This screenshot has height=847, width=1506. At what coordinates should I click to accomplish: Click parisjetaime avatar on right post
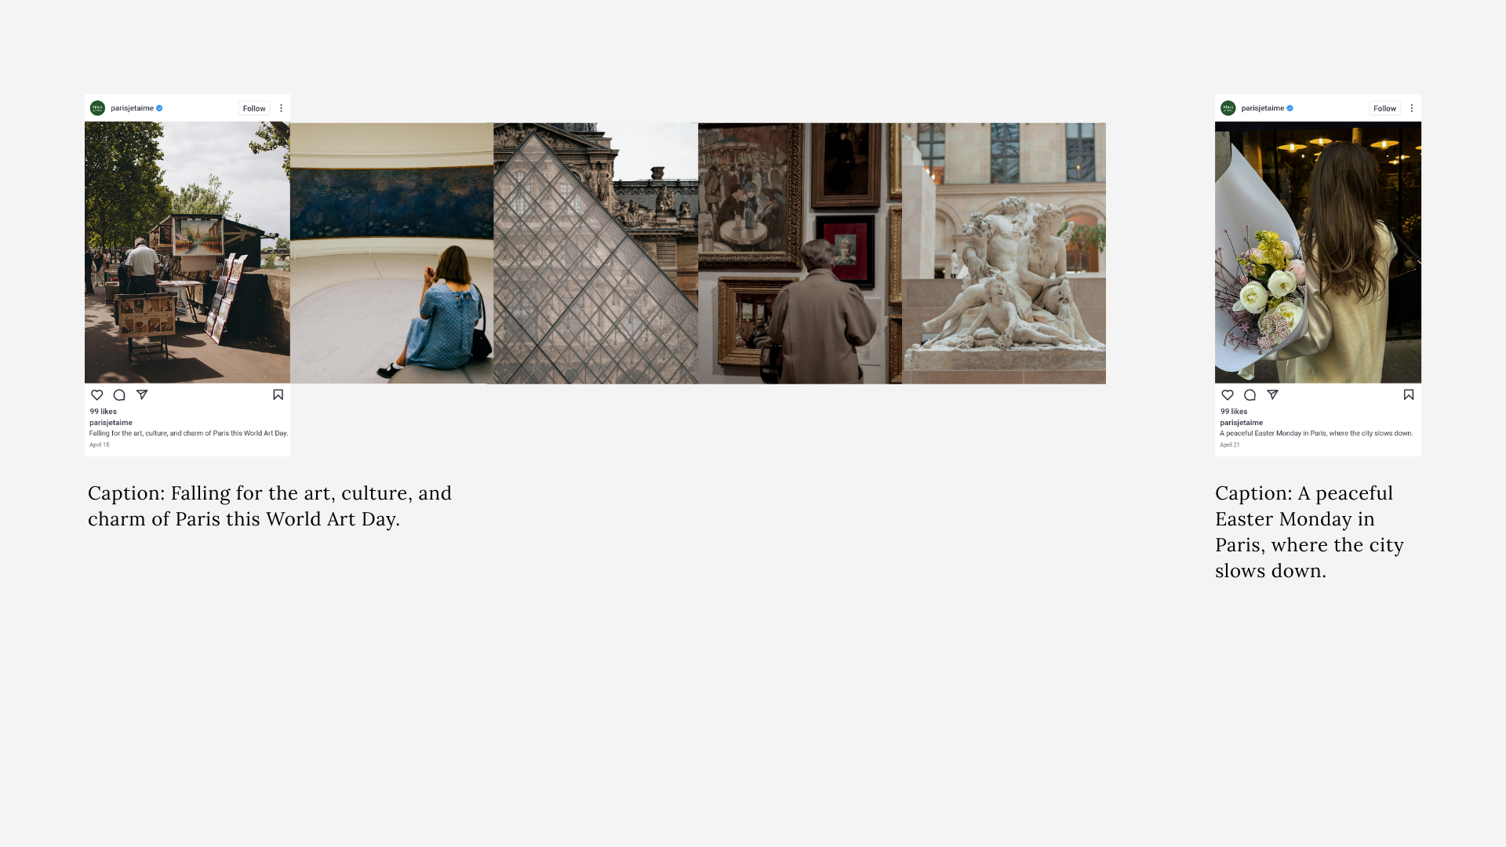coord(1228,108)
